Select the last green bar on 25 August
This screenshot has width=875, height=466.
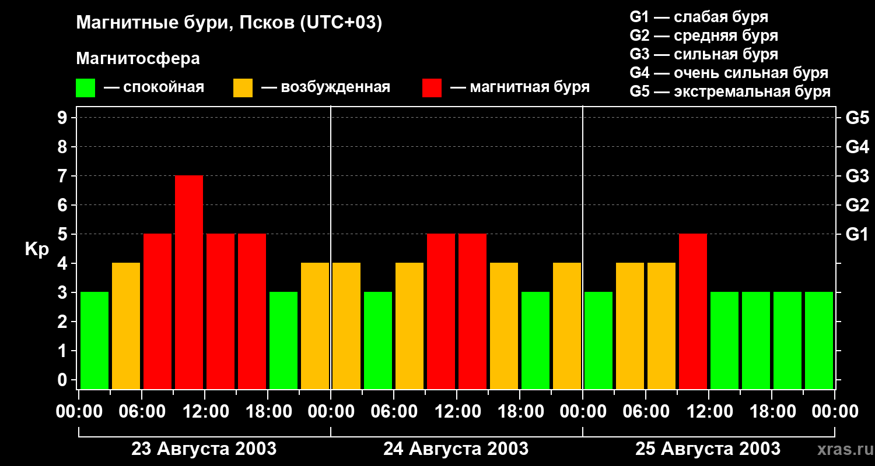[x=819, y=340]
